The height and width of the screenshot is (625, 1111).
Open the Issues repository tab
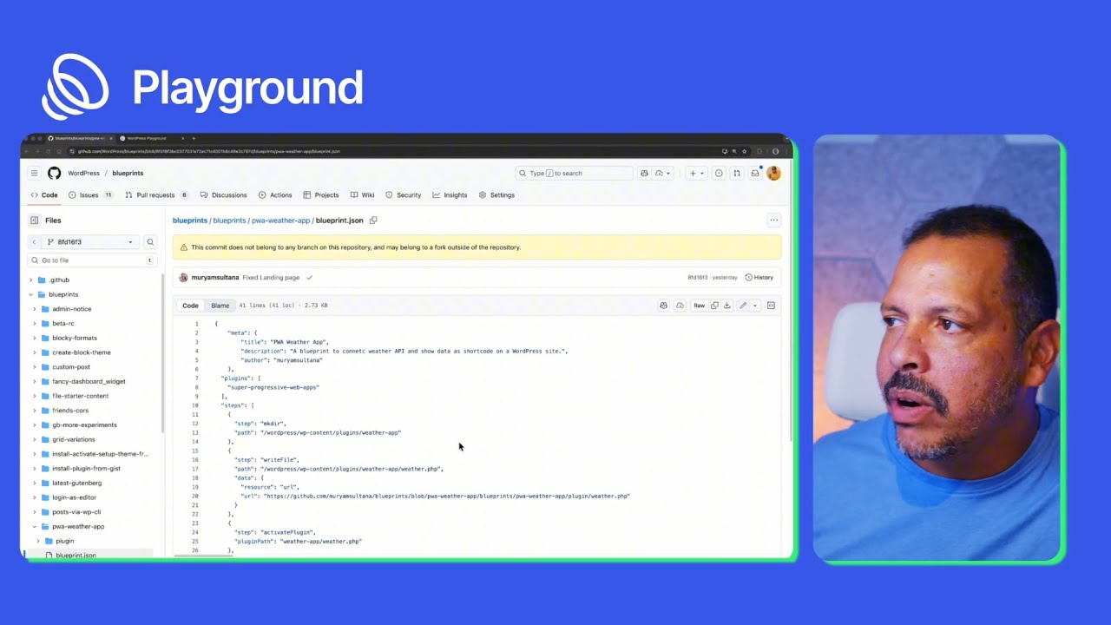tap(90, 195)
